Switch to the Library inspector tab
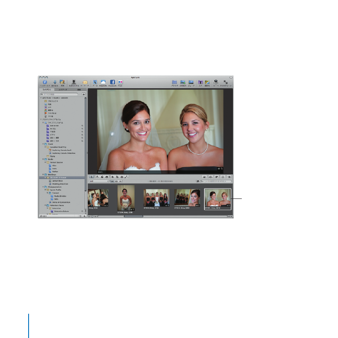The image size is (338, 338). click(x=47, y=90)
